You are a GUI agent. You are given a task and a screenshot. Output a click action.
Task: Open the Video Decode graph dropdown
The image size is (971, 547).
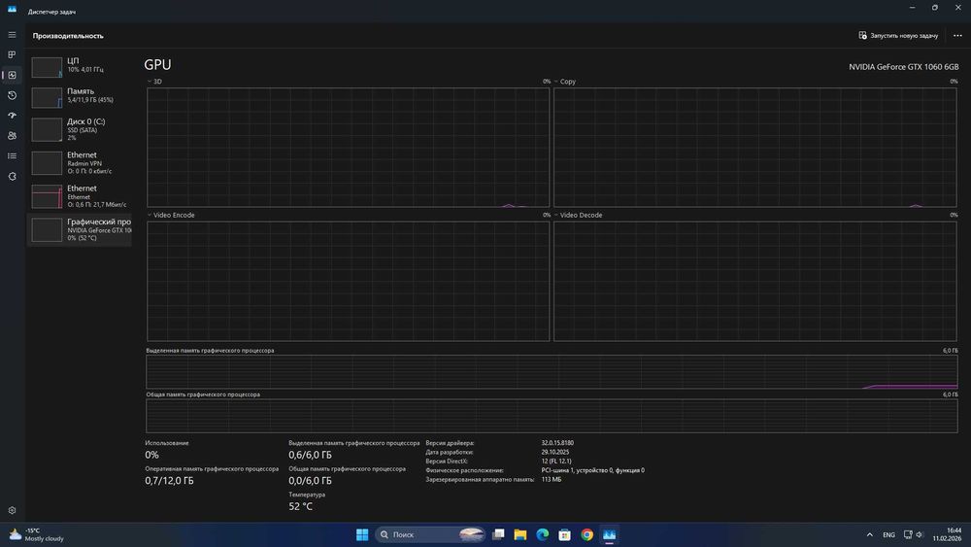click(x=578, y=215)
